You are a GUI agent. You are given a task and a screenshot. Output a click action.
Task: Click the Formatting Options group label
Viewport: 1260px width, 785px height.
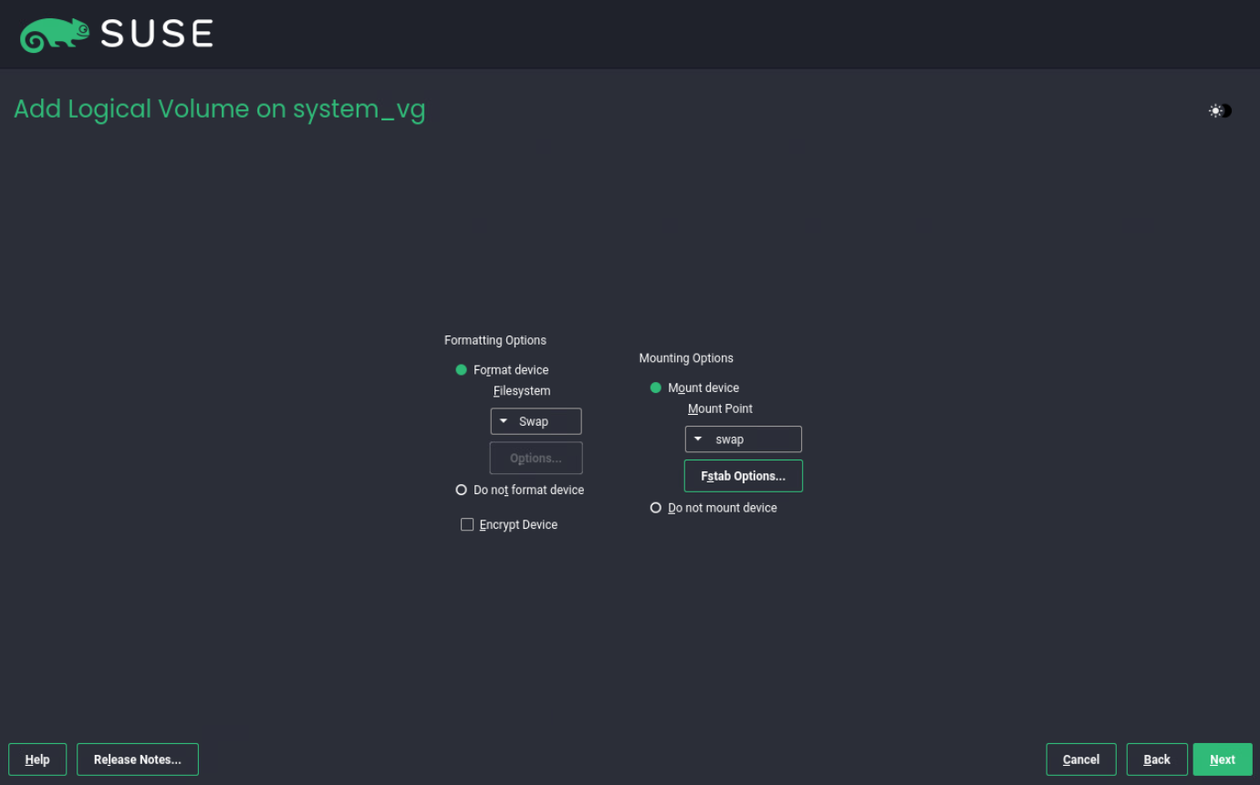click(x=495, y=340)
